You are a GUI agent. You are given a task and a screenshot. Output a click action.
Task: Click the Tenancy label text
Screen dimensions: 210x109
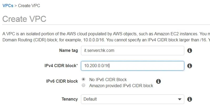70,99
